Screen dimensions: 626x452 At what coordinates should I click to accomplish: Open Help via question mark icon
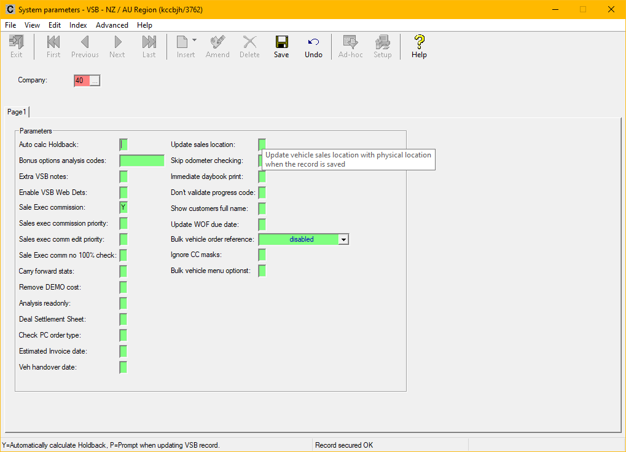(419, 47)
